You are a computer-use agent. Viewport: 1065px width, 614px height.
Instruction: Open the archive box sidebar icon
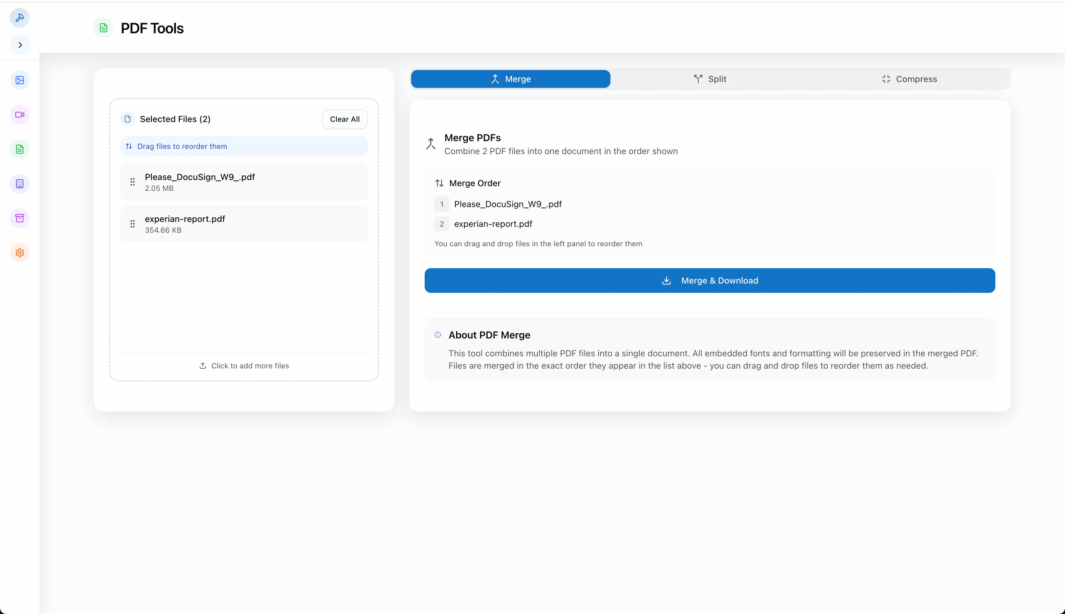pos(20,219)
